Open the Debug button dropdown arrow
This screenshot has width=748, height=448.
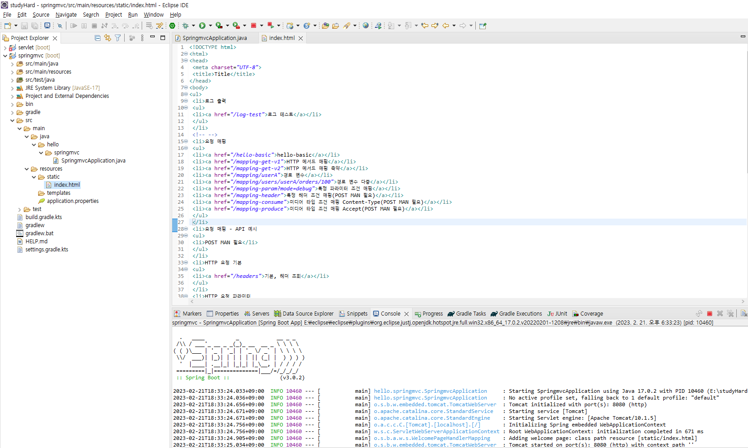[x=193, y=26]
